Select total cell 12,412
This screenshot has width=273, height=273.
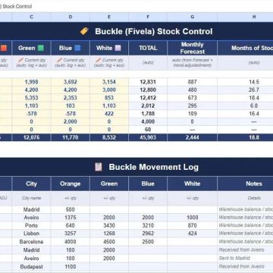click(148, 98)
